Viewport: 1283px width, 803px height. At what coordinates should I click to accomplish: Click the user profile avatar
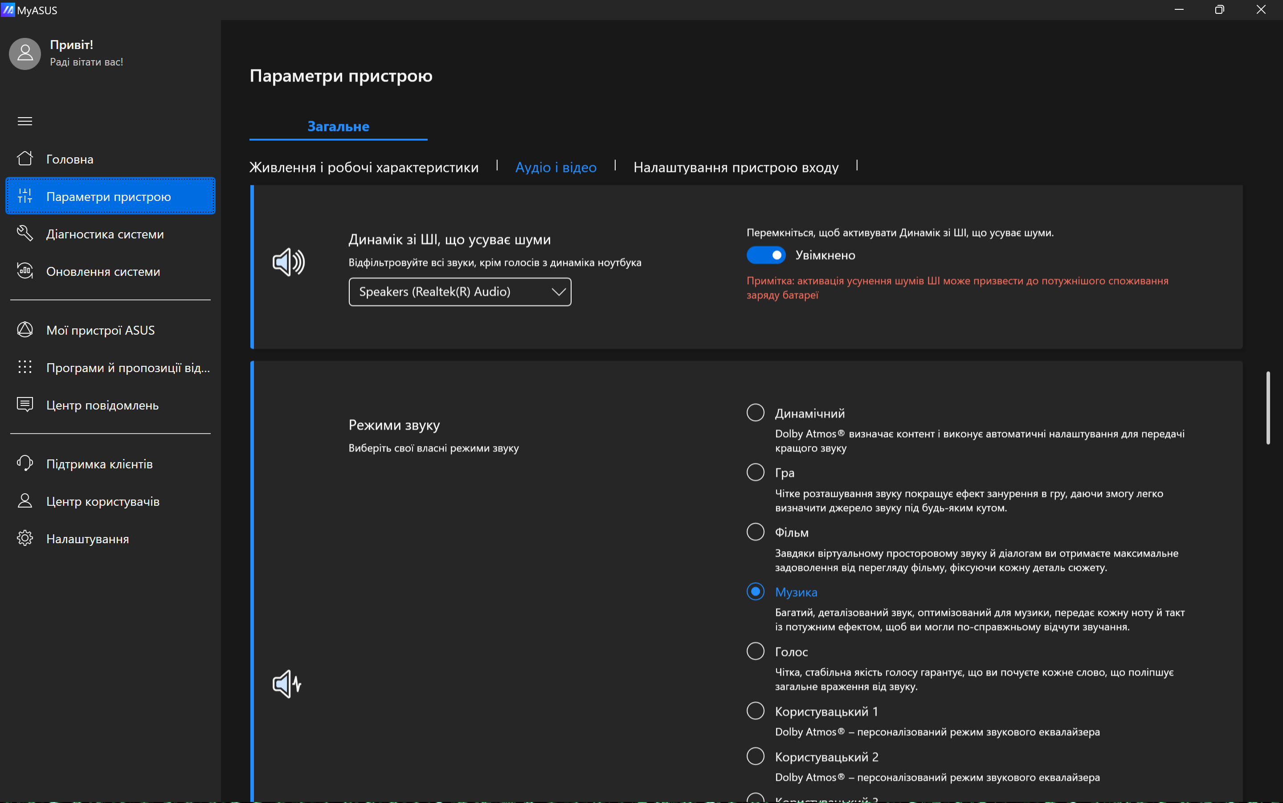coord(25,53)
